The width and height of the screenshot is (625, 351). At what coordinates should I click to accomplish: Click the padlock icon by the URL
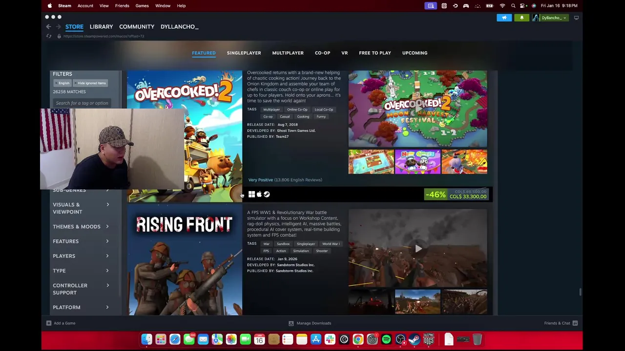(x=59, y=36)
